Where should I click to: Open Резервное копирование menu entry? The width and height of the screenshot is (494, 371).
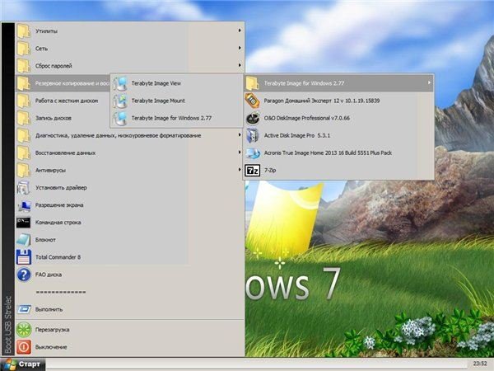tap(63, 83)
